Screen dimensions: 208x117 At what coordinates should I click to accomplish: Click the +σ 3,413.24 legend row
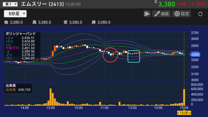[20, 45]
